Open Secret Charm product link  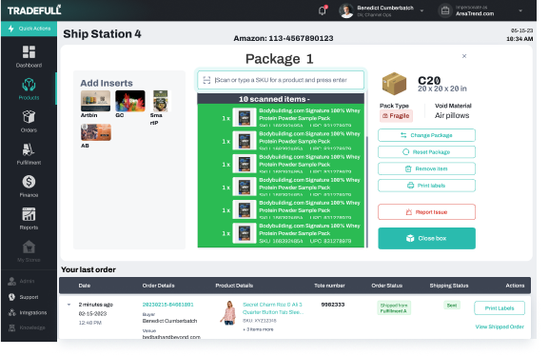(x=273, y=308)
